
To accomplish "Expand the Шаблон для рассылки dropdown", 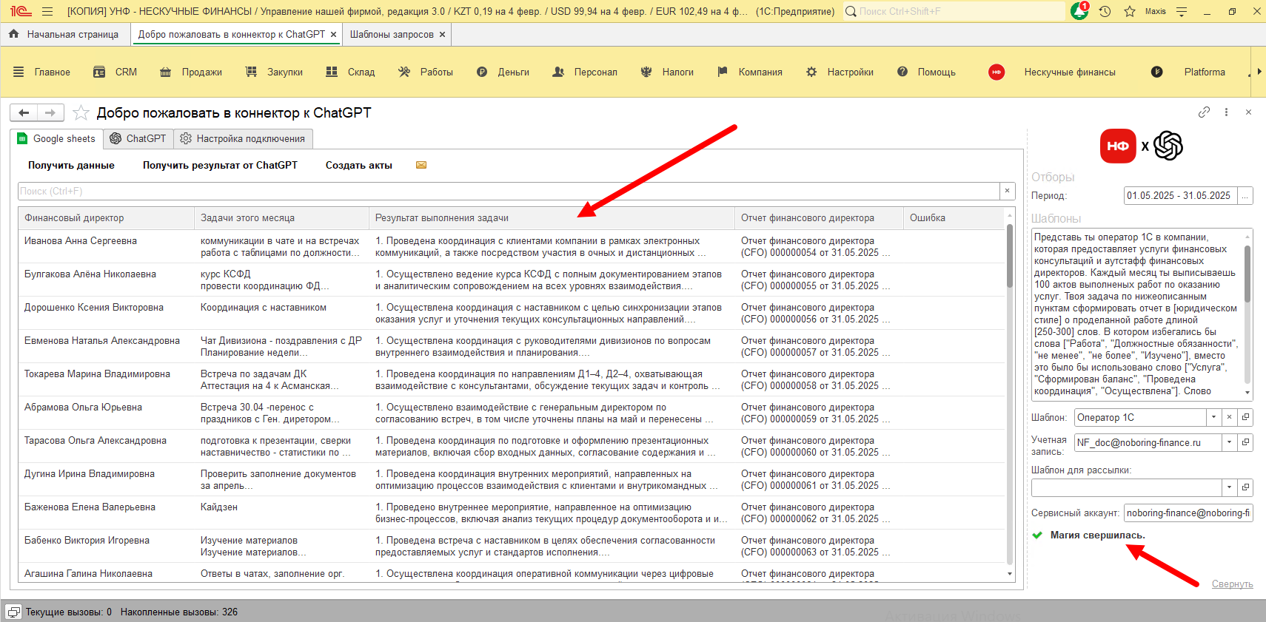I will pyautogui.click(x=1229, y=487).
